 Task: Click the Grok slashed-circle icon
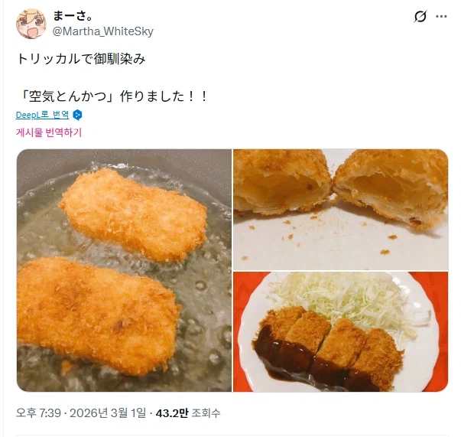[x=420, y=17]
